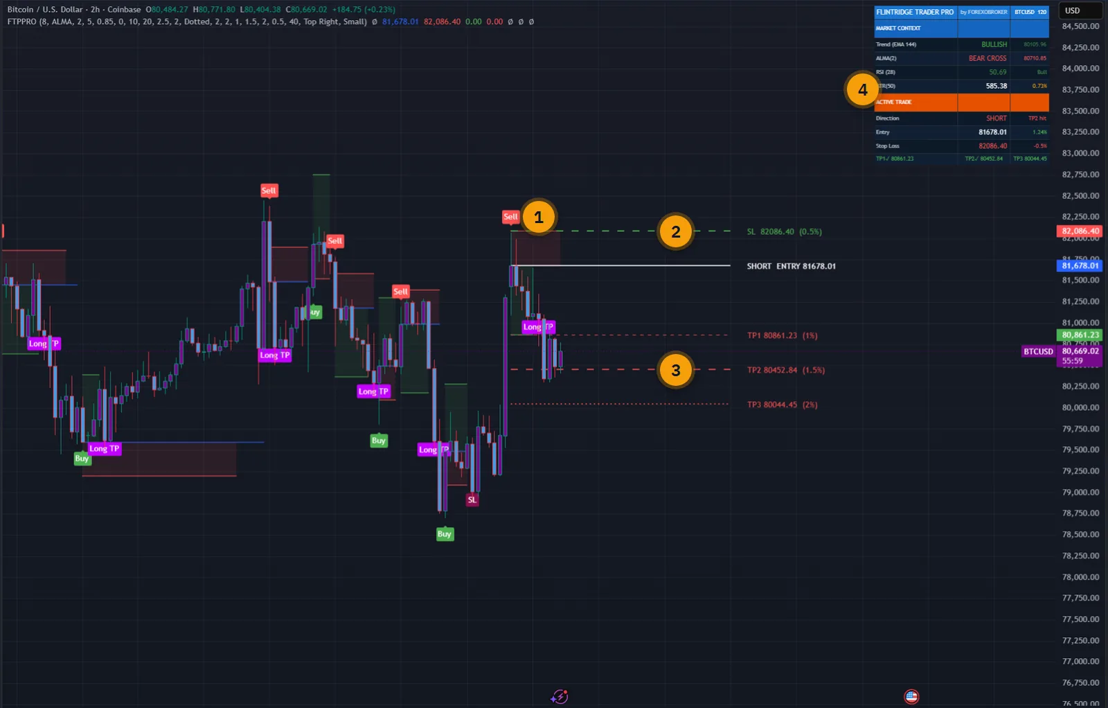This screenshot has height=708, width=1108.
Task: Click the 'TP1✓ 80861.23' table cell
Action: pos(895,159)
